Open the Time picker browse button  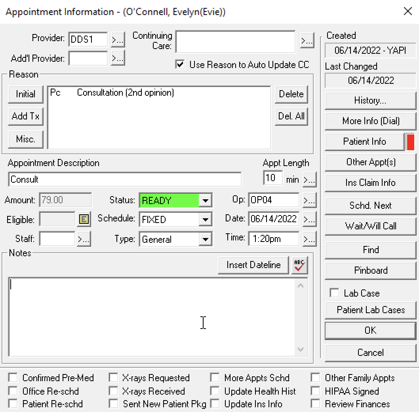(x=309, y=239)
